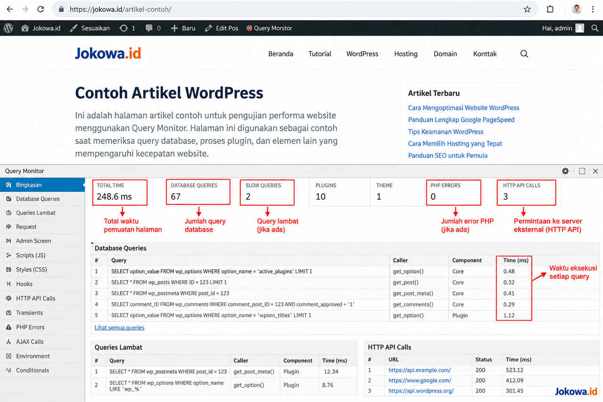Viewport: 603px width, 402px height.
Task: Show the Hooks panel
Action: coord(42,284)
